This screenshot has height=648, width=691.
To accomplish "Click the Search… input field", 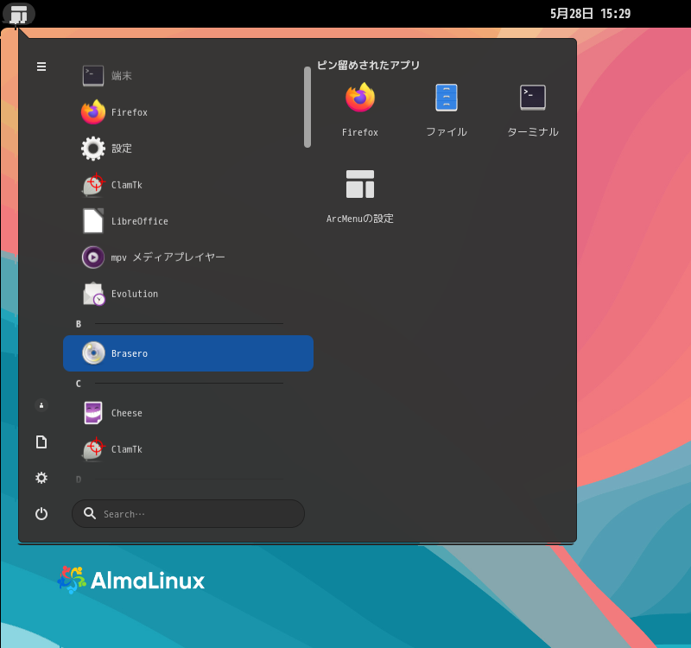I will (188, 514).
